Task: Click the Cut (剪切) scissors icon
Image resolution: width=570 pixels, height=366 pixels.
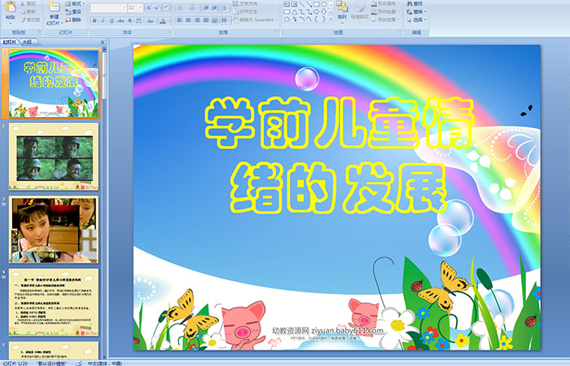Action: [23, 3]
